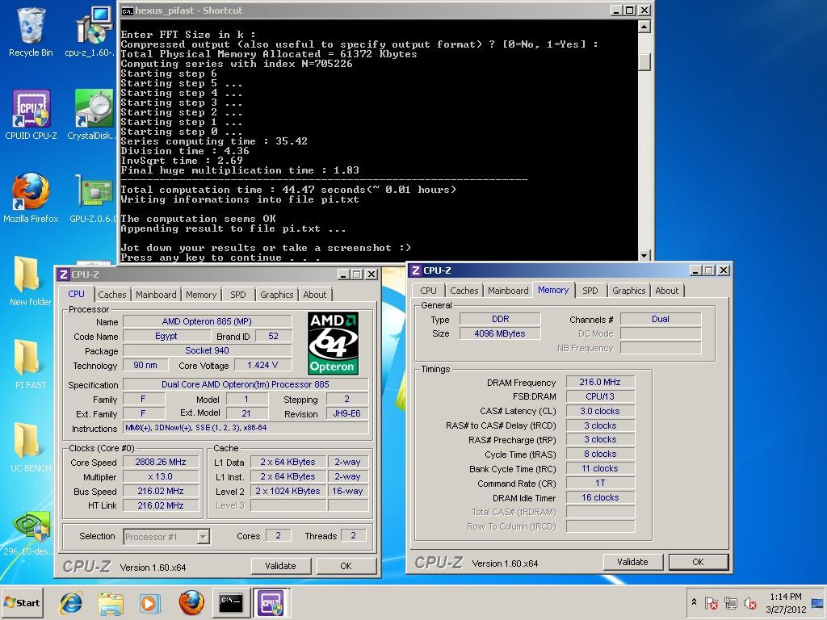Select Mainboard tab in left CPU-Z window
827x620 pixels.
pos(156,295)
